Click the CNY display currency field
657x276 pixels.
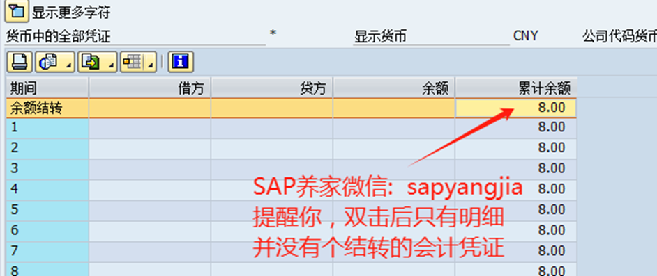(525, 36)
